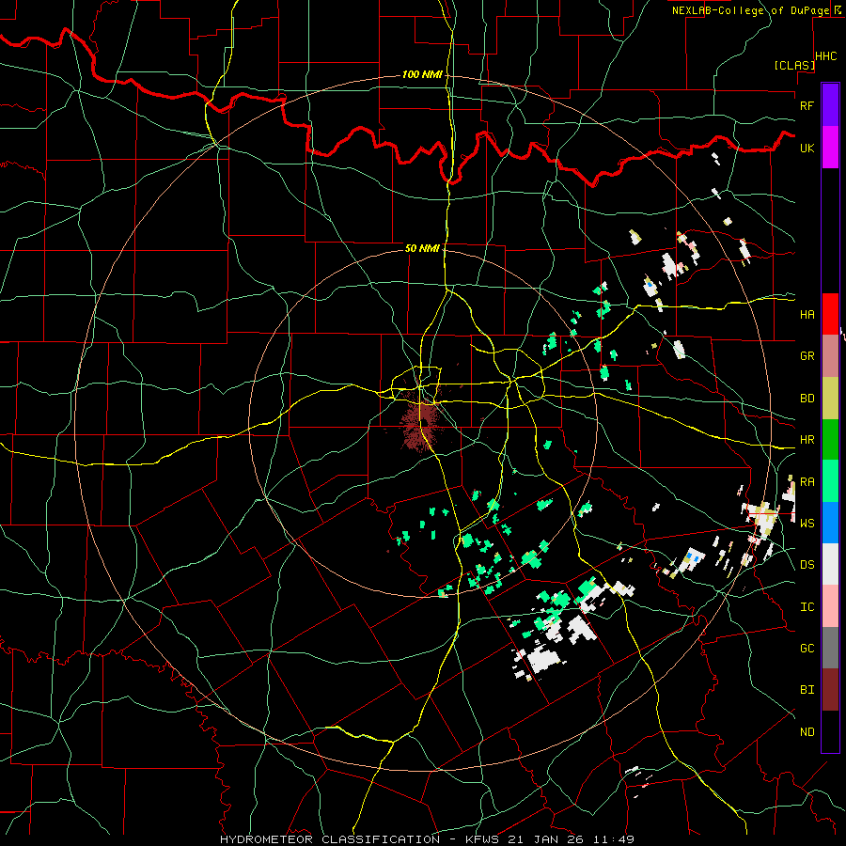Viewport: 846px width, 846px height.
Task: Select the blue WS legend swatch
Action: tap(830, 523)
